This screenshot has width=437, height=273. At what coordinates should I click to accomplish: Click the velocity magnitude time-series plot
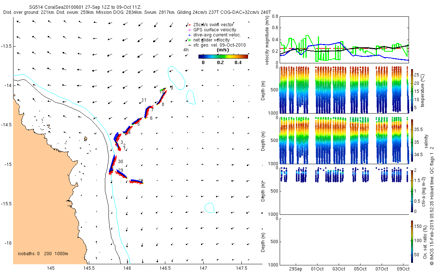(x=344, y=39)
